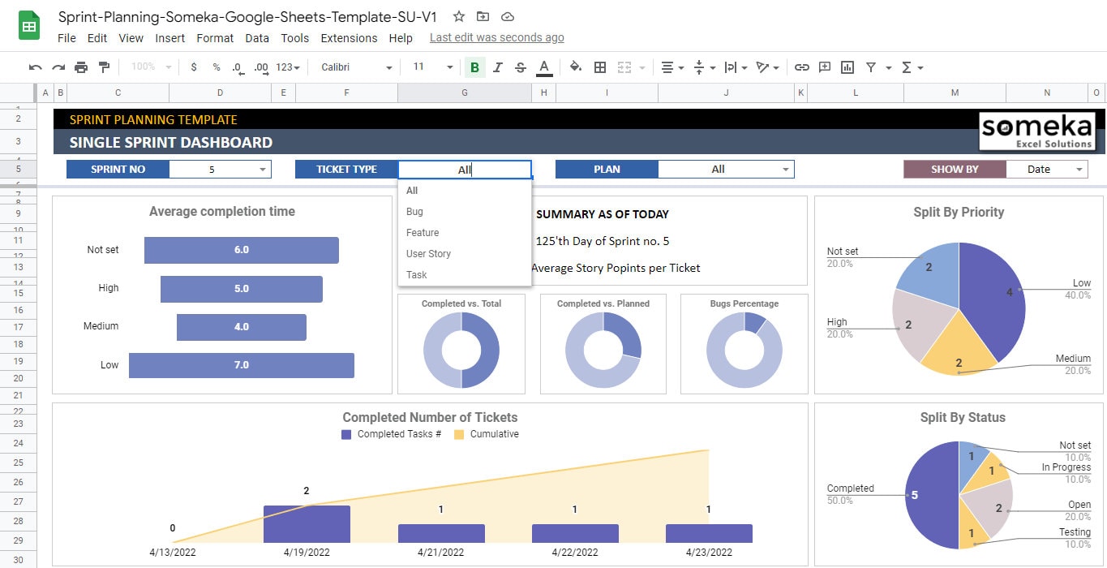
Task: Toggle italic formatting
Action: tap(497, 67)
